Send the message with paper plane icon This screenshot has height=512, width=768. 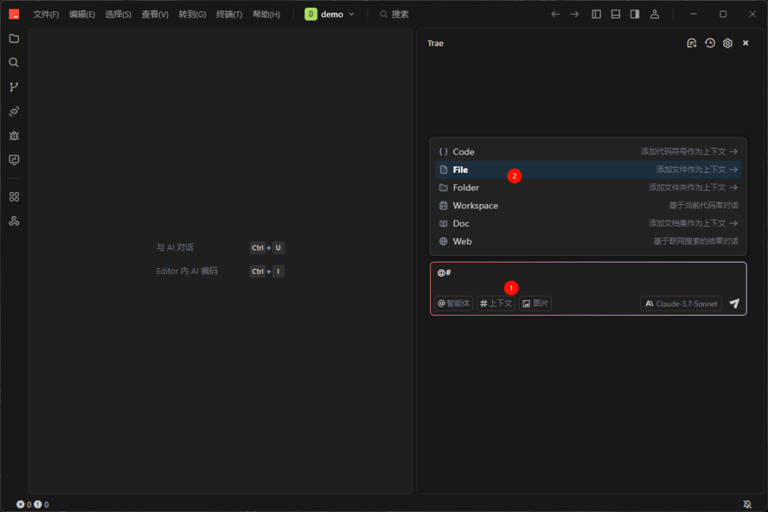(735, 304)
